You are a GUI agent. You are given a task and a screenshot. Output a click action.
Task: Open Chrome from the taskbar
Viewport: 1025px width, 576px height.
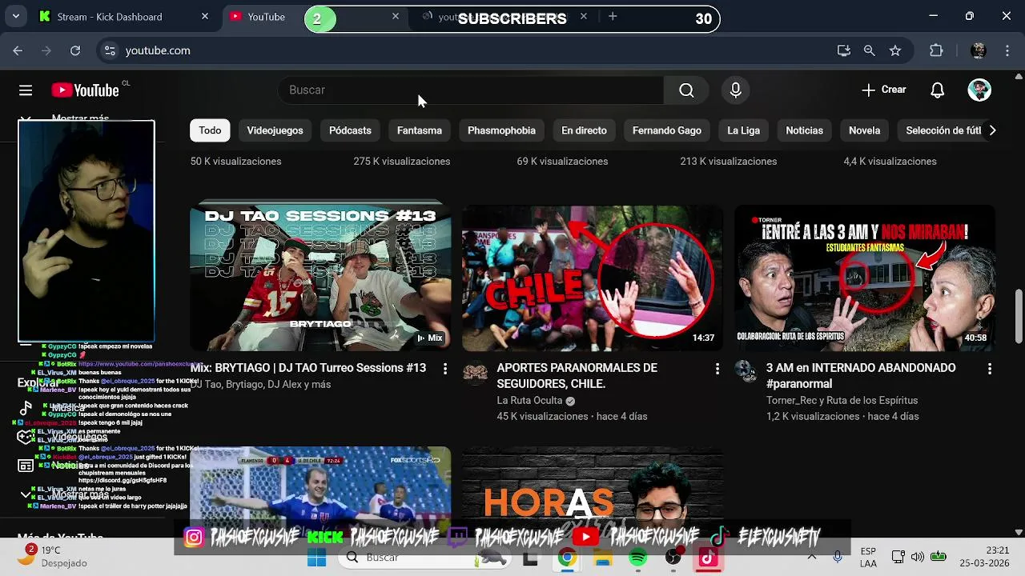[x=567, y=558]
